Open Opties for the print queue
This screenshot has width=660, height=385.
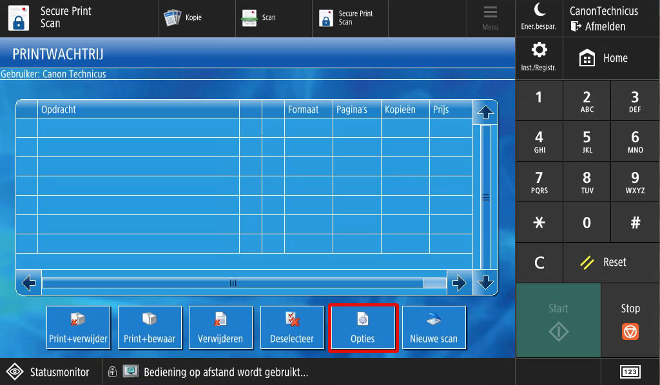(x=363, y=328)
